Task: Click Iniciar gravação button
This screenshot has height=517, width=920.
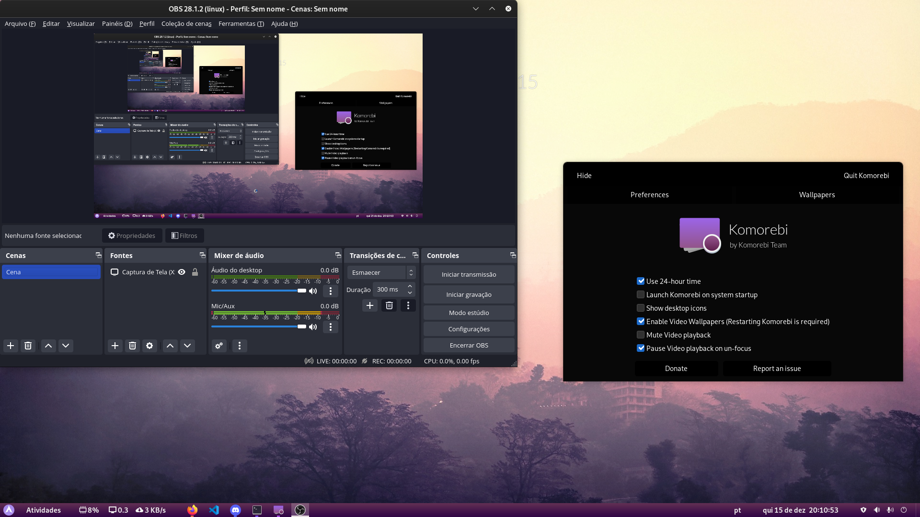Action: [x=469, y=294]
